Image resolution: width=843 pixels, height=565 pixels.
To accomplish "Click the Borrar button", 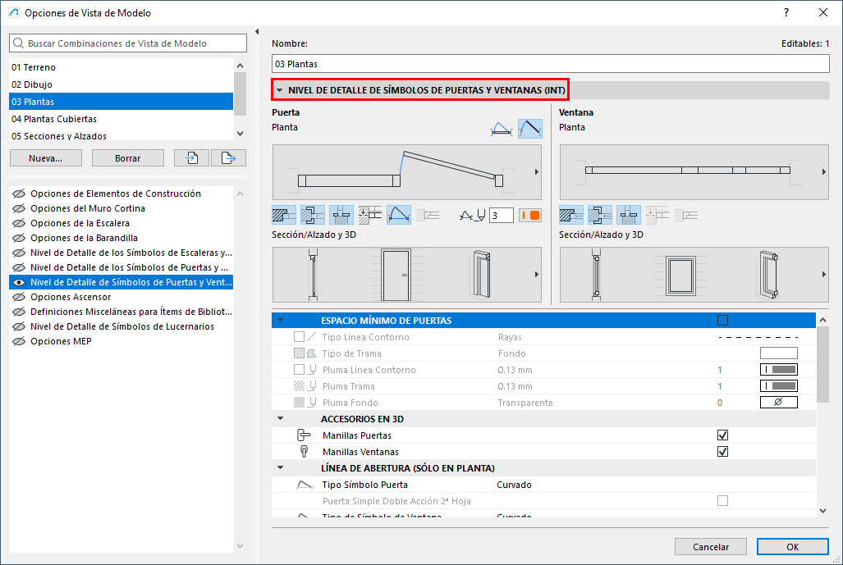I will (x=127, y=158).
